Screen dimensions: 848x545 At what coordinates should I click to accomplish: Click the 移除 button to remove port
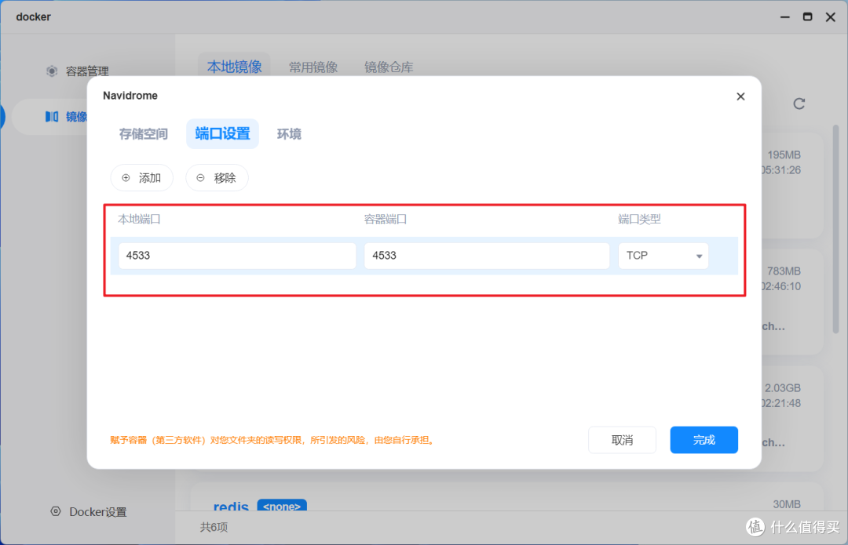(217, 178)
